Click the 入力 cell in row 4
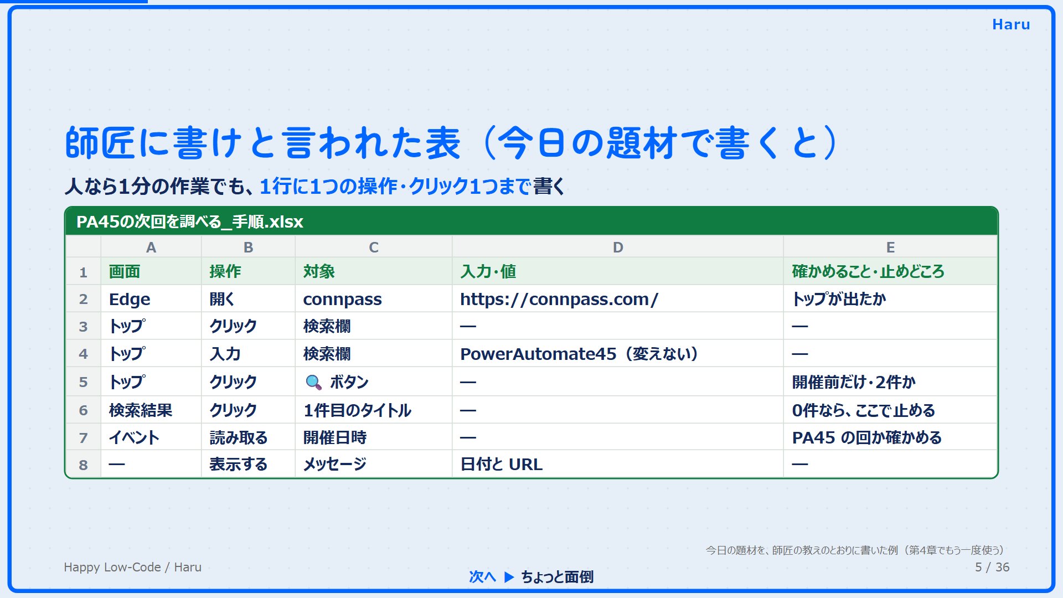The image size is (1063, 598). 247,354
